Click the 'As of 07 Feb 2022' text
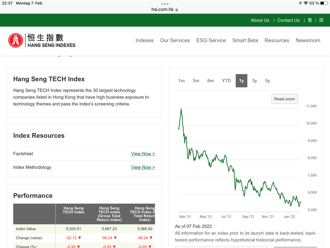Viewport: 330px width, 248px height. 193,226
